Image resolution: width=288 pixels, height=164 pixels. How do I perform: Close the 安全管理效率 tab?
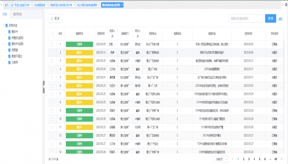[47, 5]
